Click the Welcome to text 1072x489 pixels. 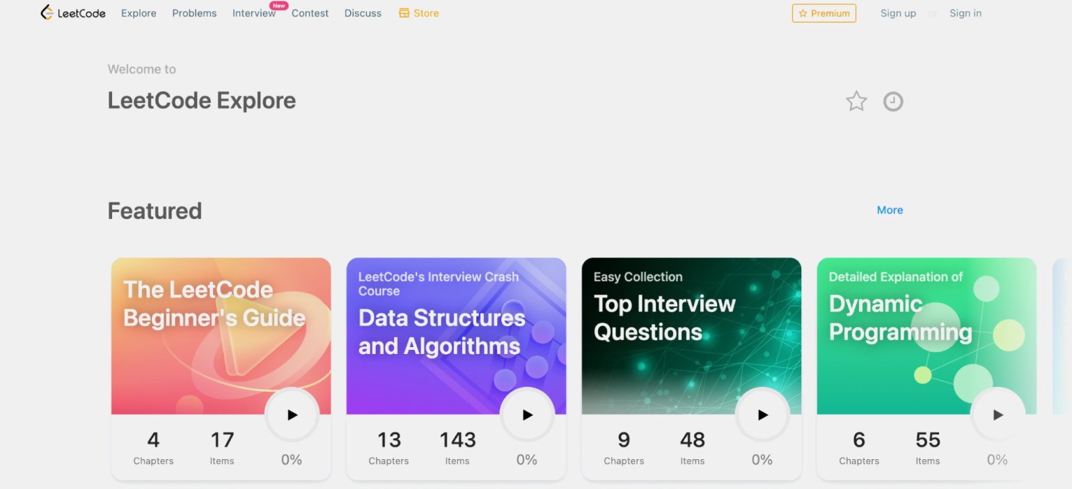pyautogui.click(x=142, y=70)
